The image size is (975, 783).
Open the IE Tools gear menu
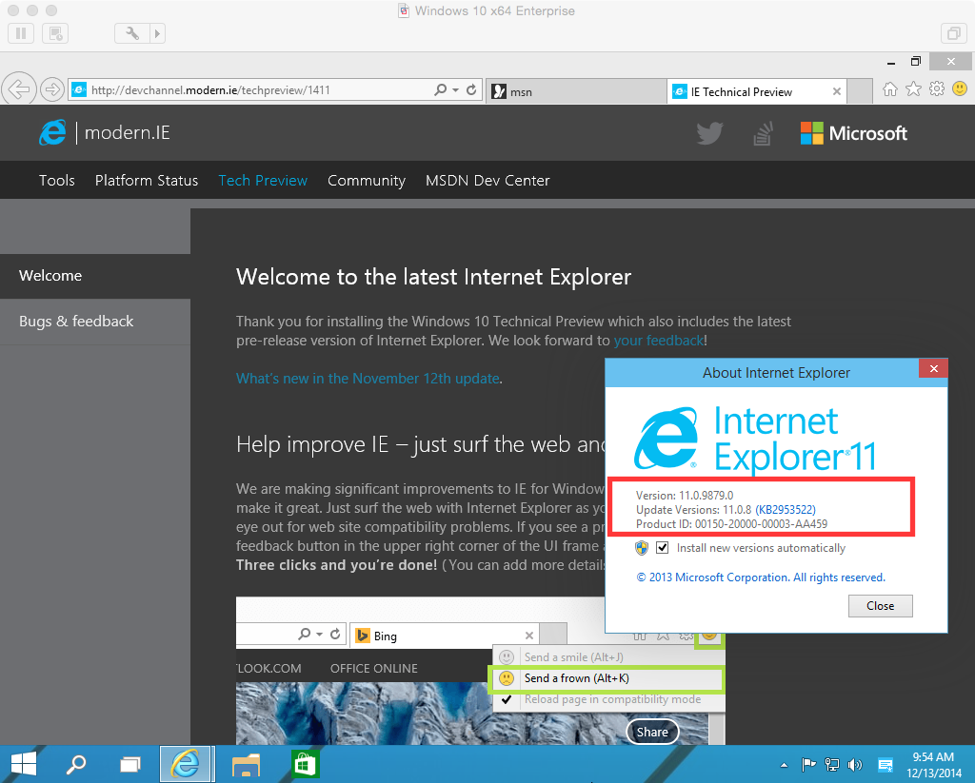937,89
